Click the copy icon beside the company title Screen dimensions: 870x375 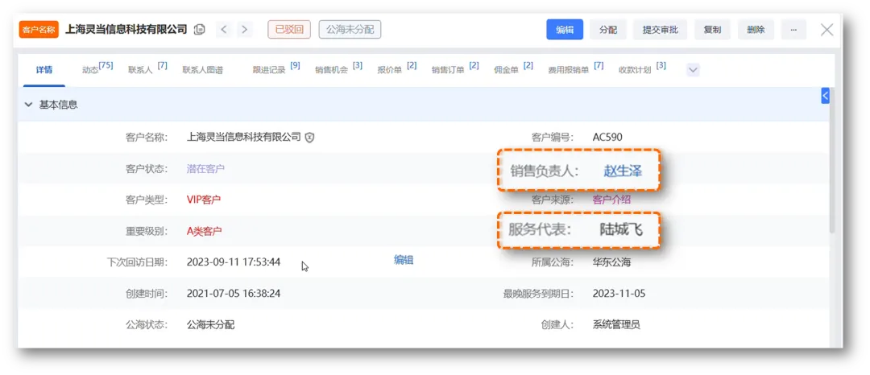pos(200,30)
